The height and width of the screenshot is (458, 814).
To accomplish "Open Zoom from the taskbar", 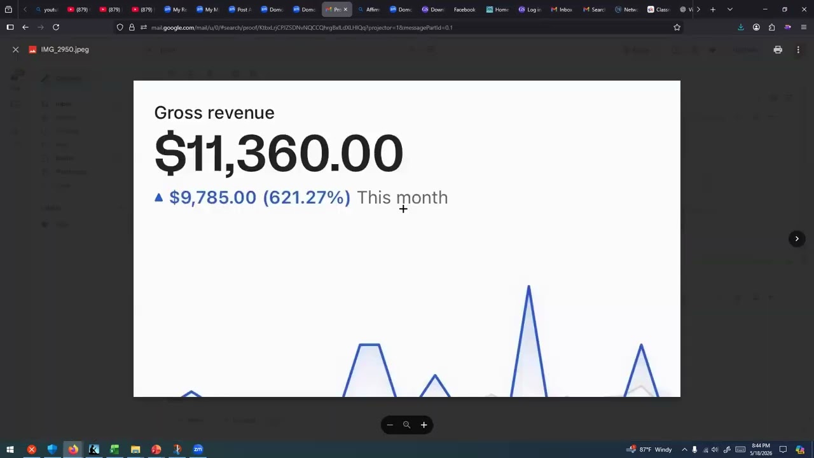I will click(x=198, y=450).
